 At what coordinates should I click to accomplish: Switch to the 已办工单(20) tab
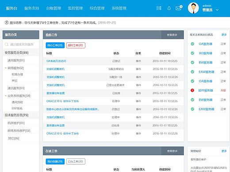(x=76, y=161)
